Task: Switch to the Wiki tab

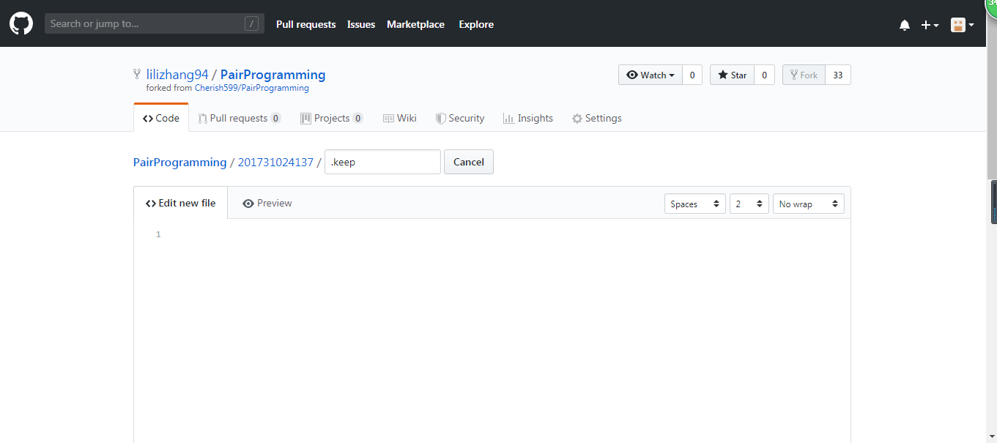Action: tap(400, 118)
